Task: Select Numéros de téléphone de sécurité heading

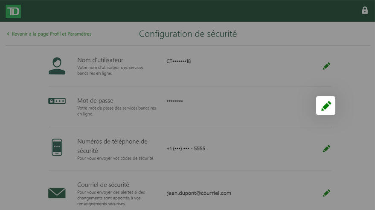Action: [112, 146]
